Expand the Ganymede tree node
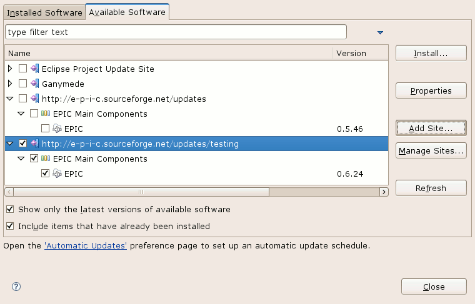This screenshot has width=475, height=304. coord(10,84)
